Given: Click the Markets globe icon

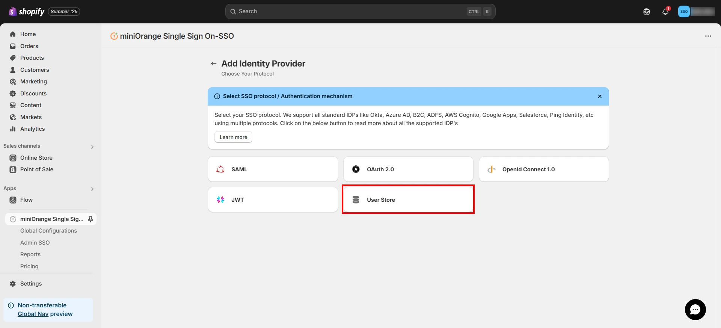Looking at the screenshot, I should (x=13, y=117).
